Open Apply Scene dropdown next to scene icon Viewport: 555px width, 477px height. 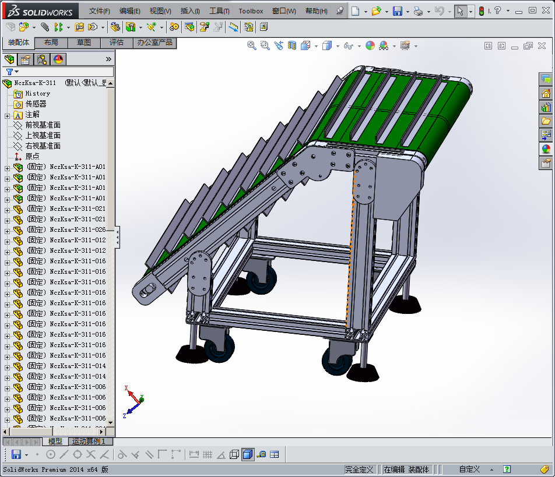(394, 47)
